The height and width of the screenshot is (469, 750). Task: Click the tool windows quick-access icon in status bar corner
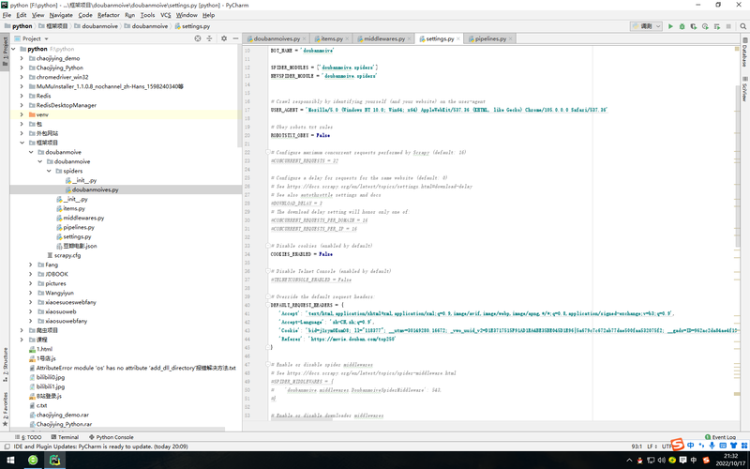pyautogui.click(x=7, y=446)
